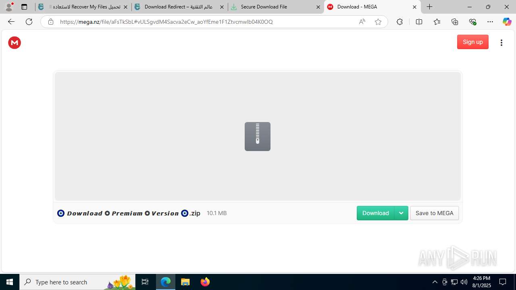Image resolution: width=516 pixels, height=290 pixels.
Task: Open the tab actions menu
Action: pos(24,7)
